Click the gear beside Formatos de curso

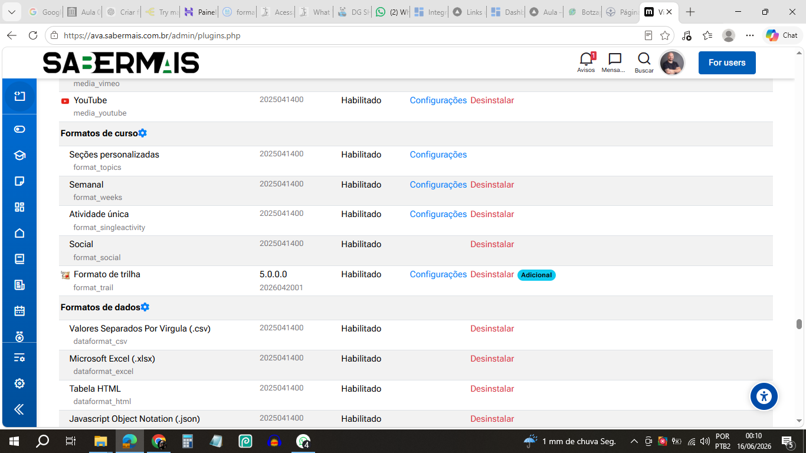(x=142, y=133)
